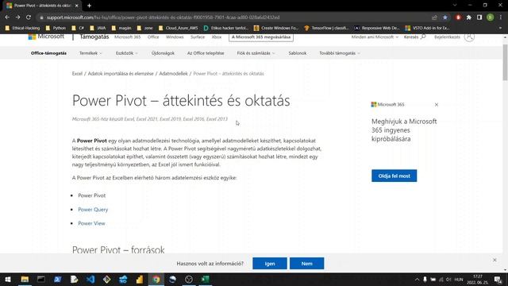This screenshot has height=286, width=508.
Task: Answer Nem to the feedback question
Action: (306, 264)
